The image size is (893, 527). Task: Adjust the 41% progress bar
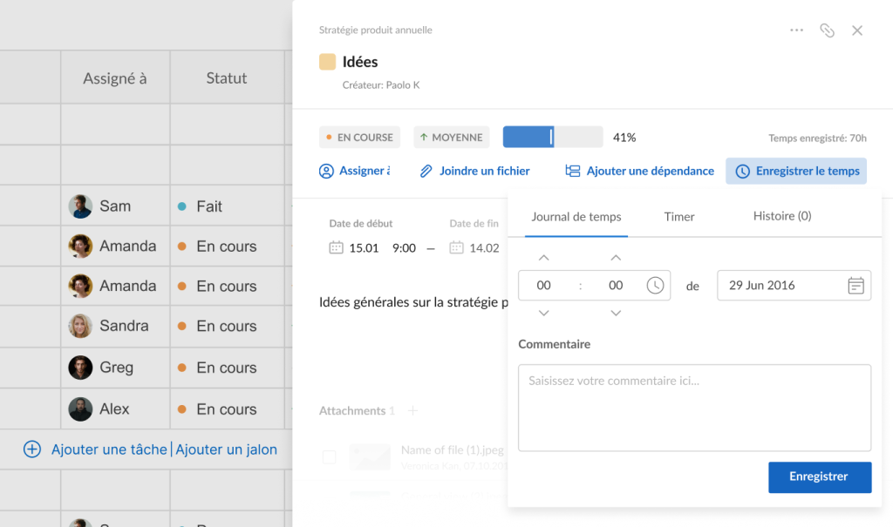tap(552, 137)
